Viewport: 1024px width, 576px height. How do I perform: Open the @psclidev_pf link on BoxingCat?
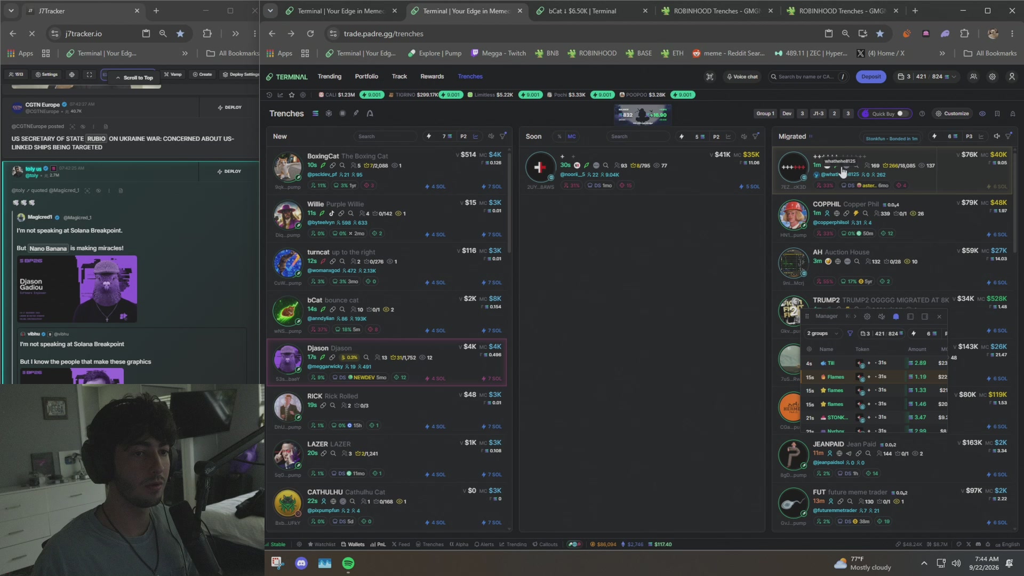click(322, 175)
